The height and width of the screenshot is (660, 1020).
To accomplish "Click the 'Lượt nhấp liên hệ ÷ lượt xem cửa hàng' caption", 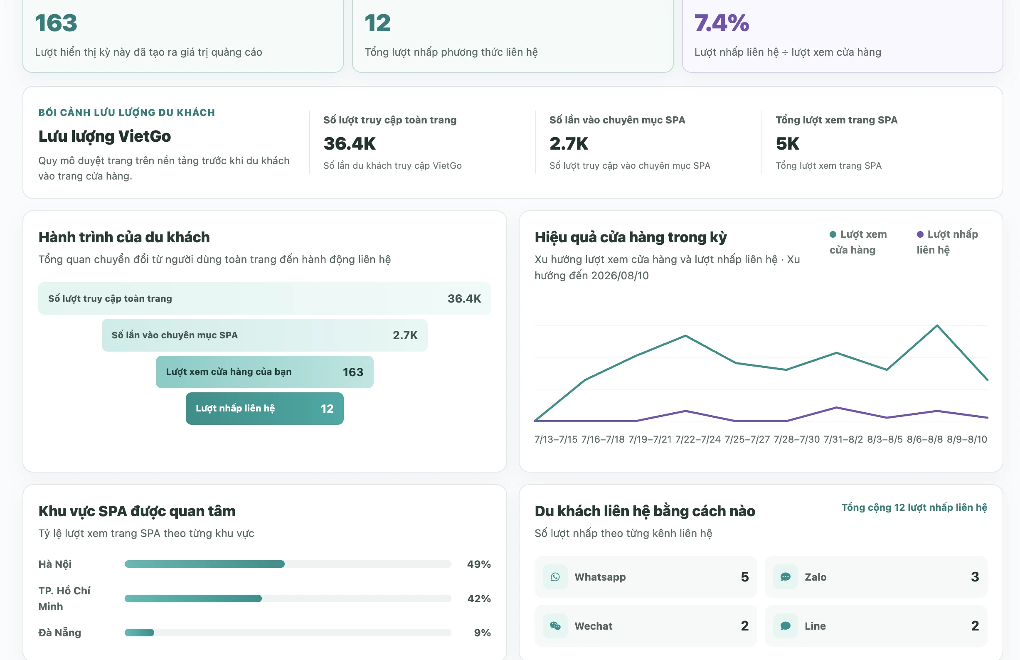I will click(x=788, y=52).
